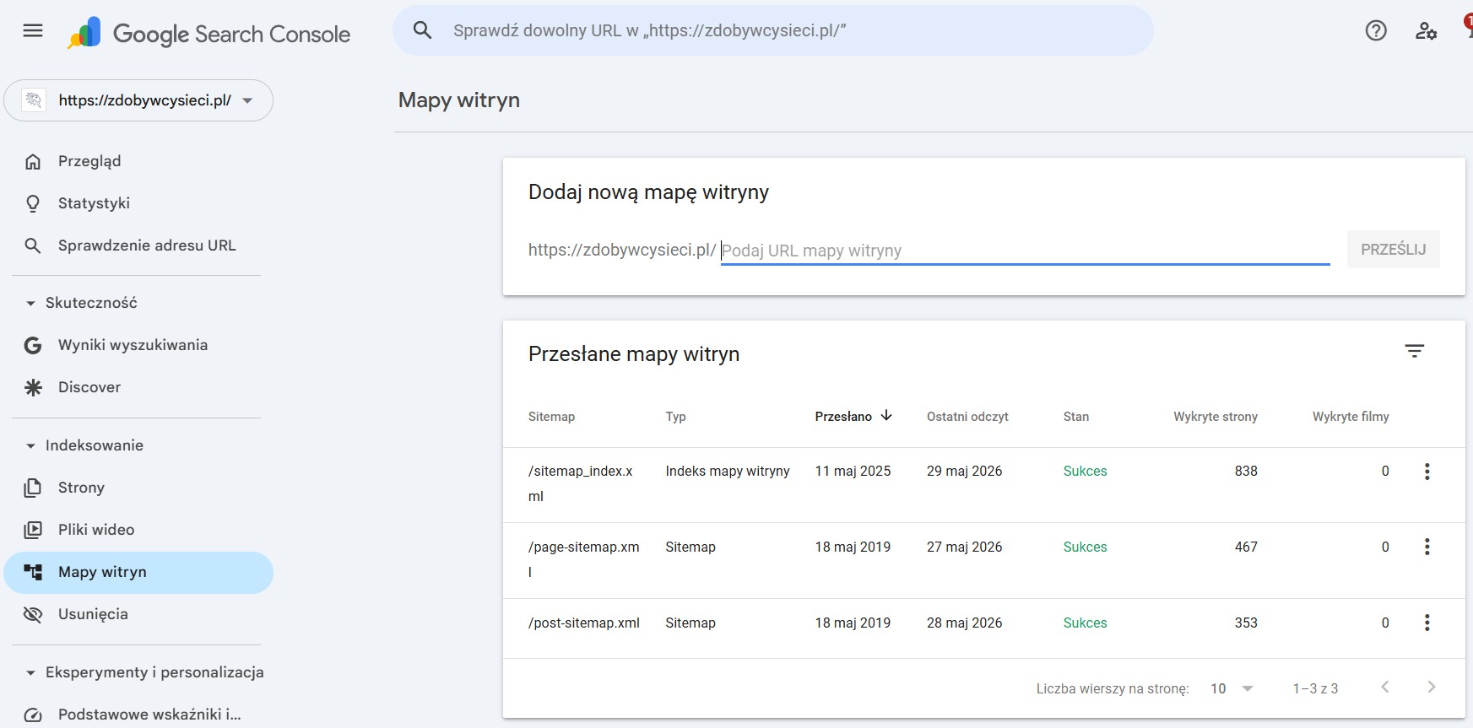Collapse the Indeksowanie section
This screenshot has width=1473, height=728.
click(x=31, y=446)
